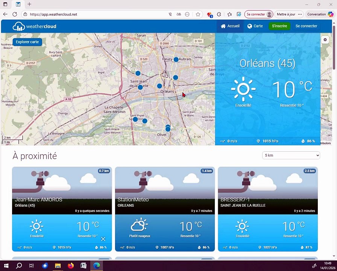This screenshot has height=271, width=337.
Task: Click the Explorer carte button
Action: 27,42
